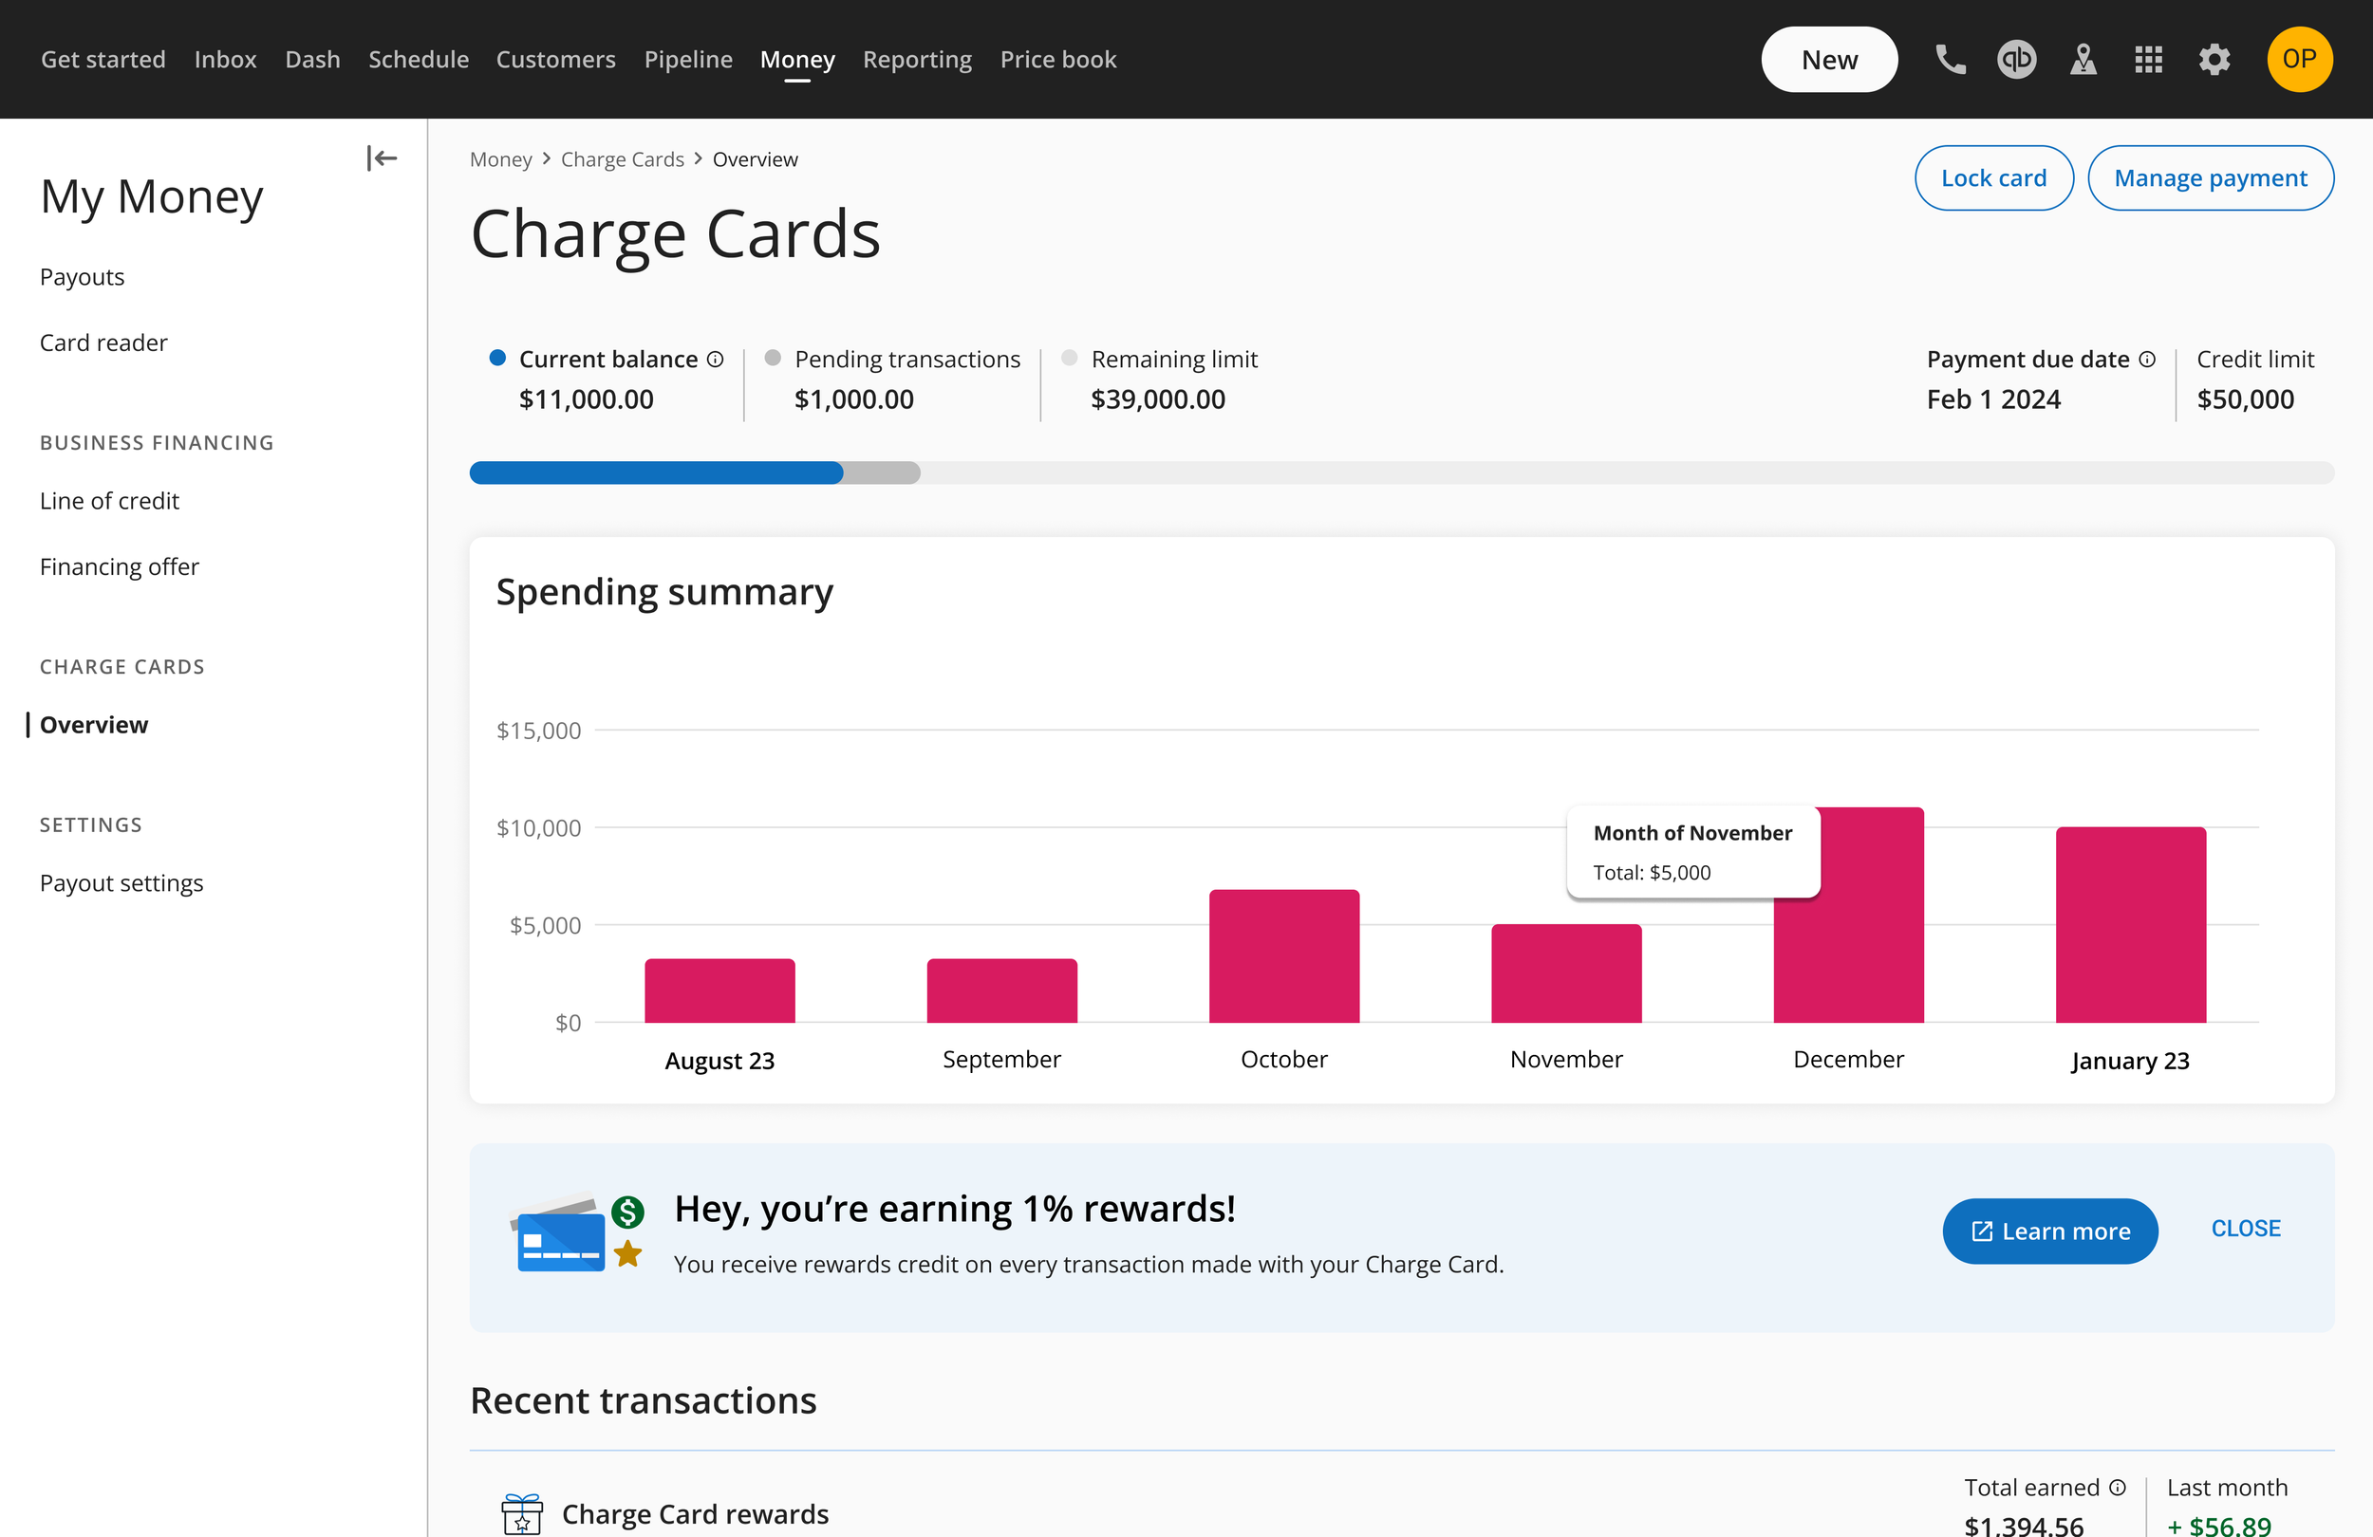2373x1537 pixels.
Task: Collapse the My Money sidebar
Action: pyautogui.click(x=382, y=158)
